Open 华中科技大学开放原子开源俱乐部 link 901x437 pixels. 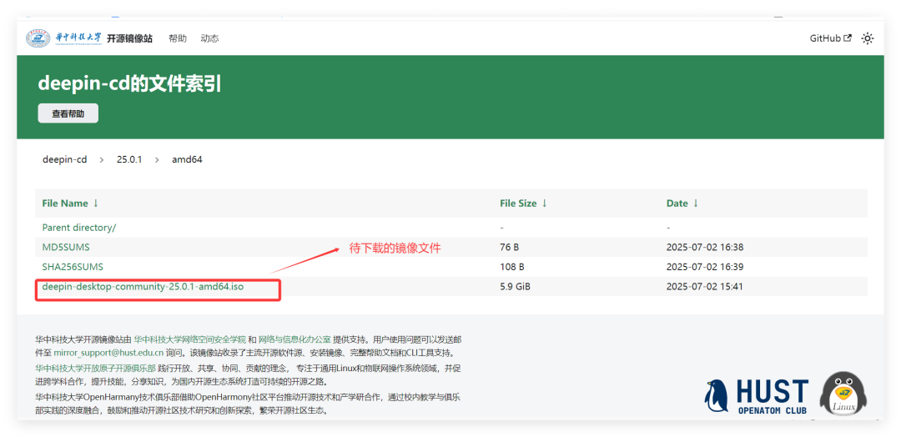tap(95, 368)
